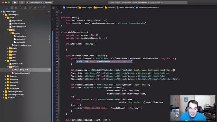The image size is (217, 122).
Task: Click the 'protocol Mesh' declaration line
Action: (x=70, y=18)
